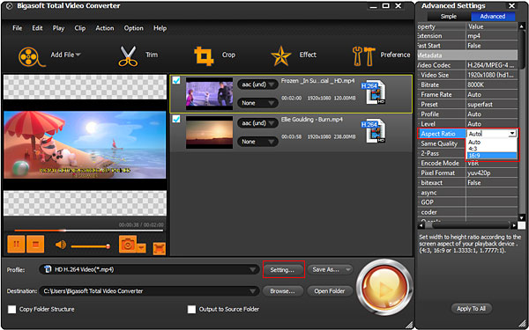Select Auto in Aspect Ratio list
Viewport: 529px width, 330px height.
[492, 142]
